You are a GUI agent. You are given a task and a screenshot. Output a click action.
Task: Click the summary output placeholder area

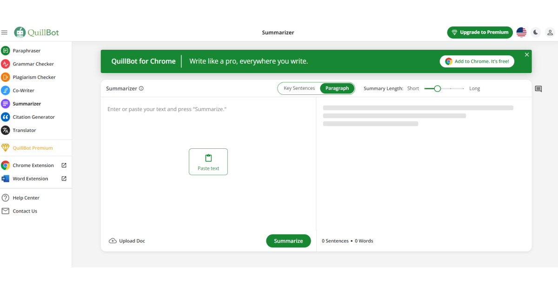418,116
